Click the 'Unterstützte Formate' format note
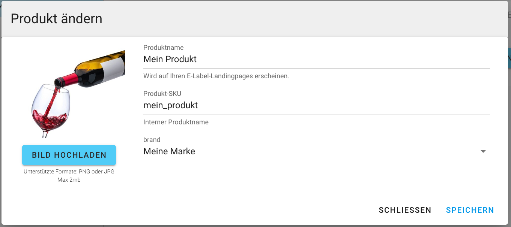The width and height of the screenshot is (511, 227). point(69,172)
